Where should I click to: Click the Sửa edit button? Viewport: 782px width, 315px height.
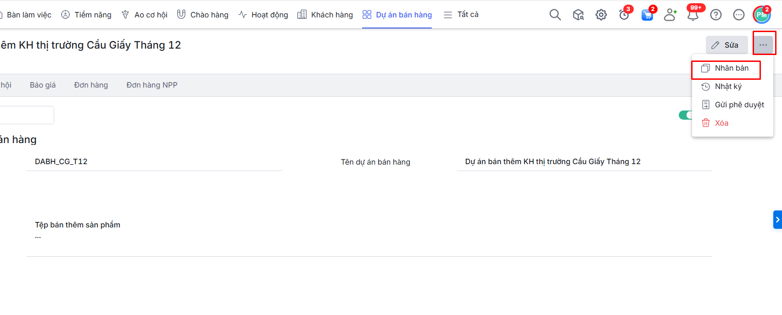point(726,45)
